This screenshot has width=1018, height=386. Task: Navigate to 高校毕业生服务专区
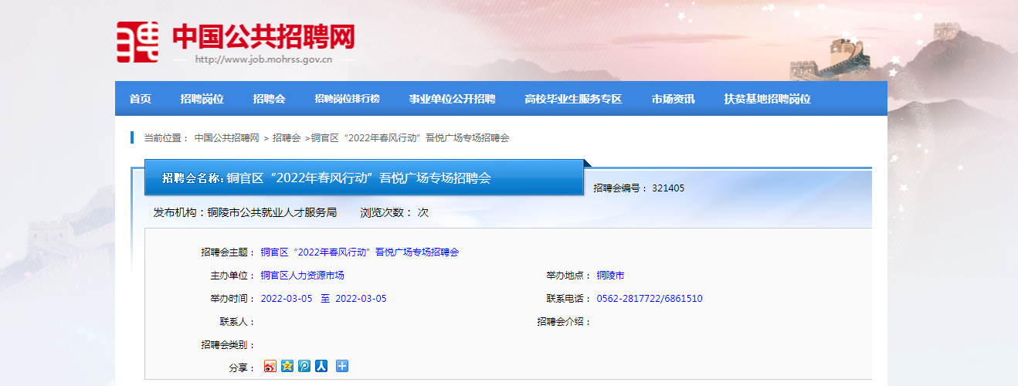[x=572, y=99]
